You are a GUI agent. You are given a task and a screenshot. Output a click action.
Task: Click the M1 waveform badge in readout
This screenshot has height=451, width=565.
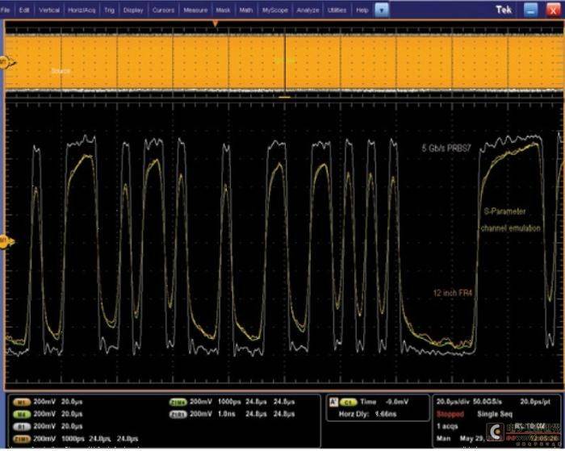pos(22,402)
